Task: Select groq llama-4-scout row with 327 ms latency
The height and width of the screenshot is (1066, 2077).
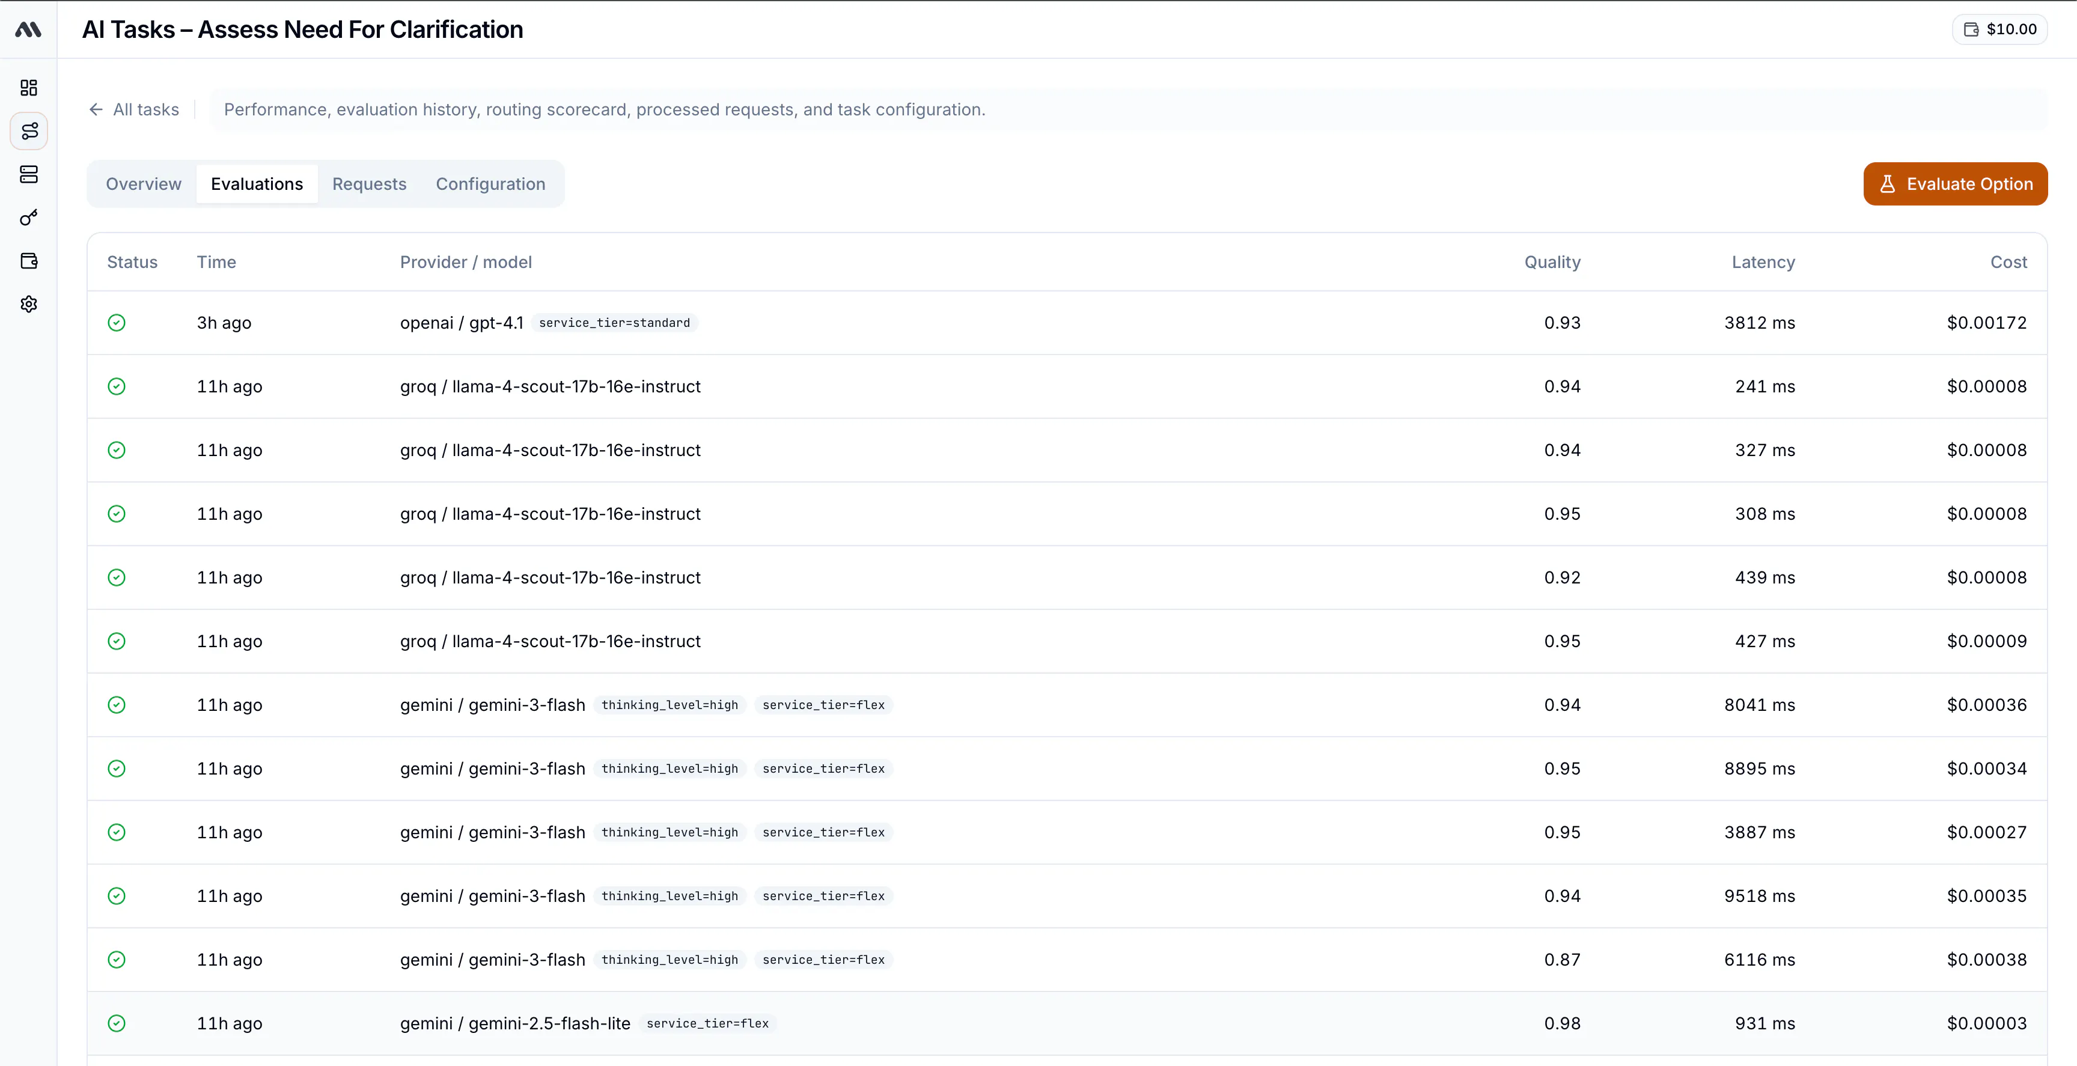Action: (x=1067, y=450)
